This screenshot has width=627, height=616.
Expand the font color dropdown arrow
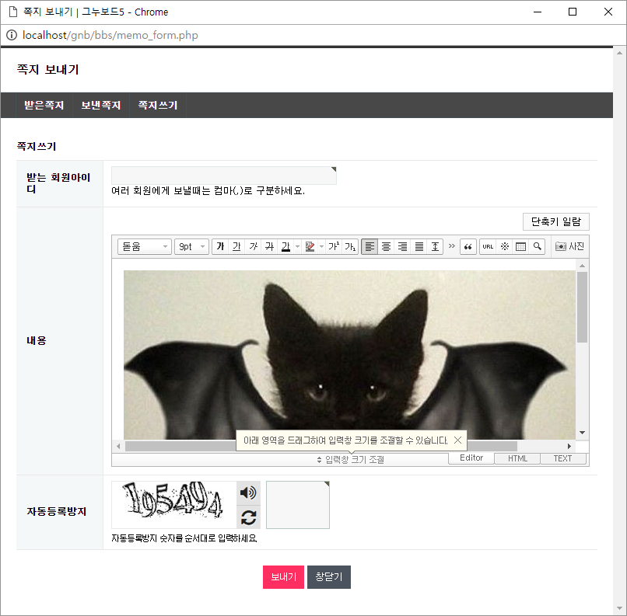(297, 247)
